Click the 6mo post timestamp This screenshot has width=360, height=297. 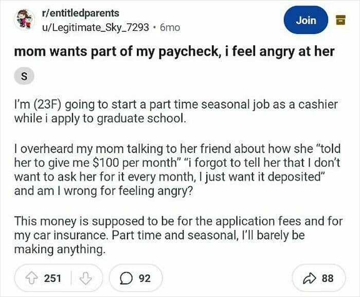click(x=170, y=27)
